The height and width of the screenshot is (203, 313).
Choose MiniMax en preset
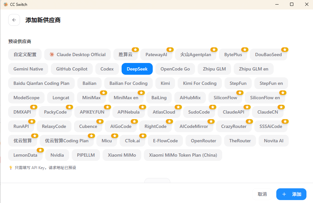(x=126, y=98)
